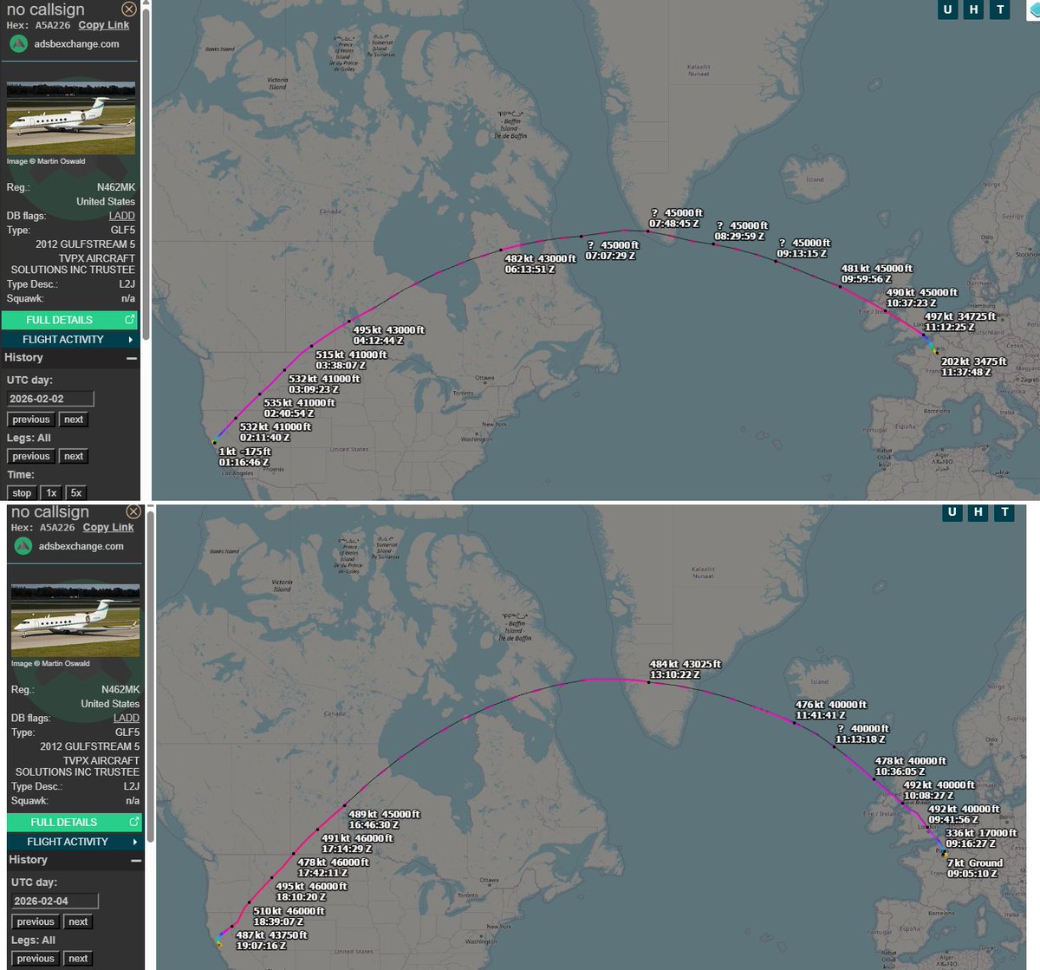This screenshot has height=970, width=1040.
Task: Go to previous UTC day from 2026-02-02
Action: coord(31,420)
